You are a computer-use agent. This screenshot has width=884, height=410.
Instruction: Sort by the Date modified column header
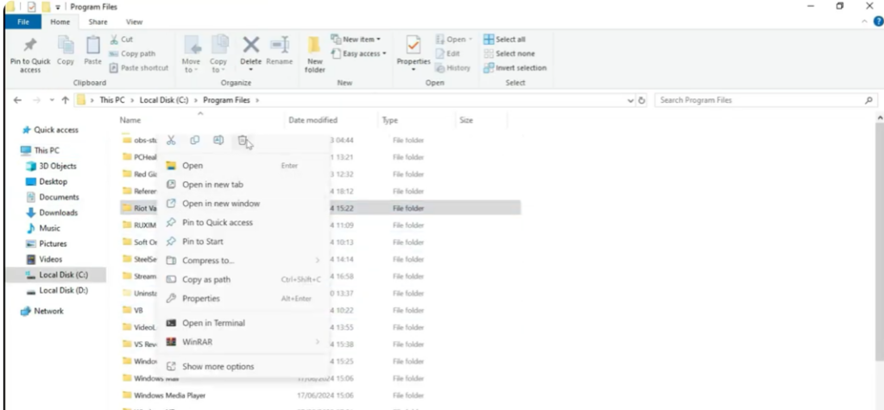[x=313, y=120]
